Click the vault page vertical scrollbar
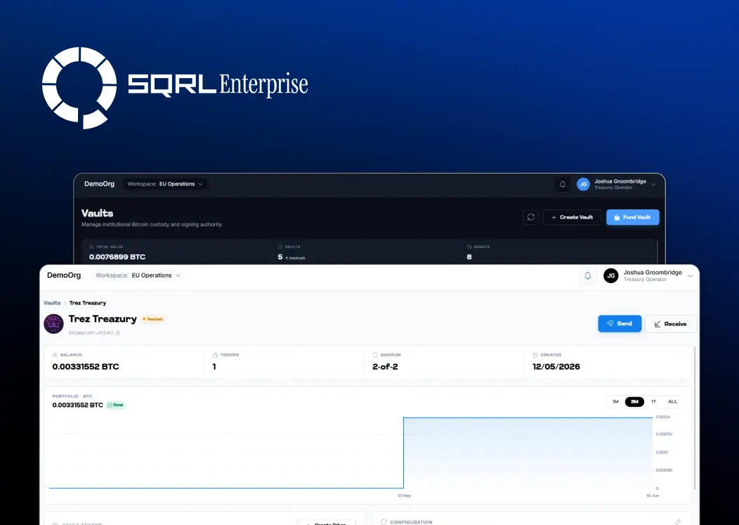739x525 pixels. (695, 419)
